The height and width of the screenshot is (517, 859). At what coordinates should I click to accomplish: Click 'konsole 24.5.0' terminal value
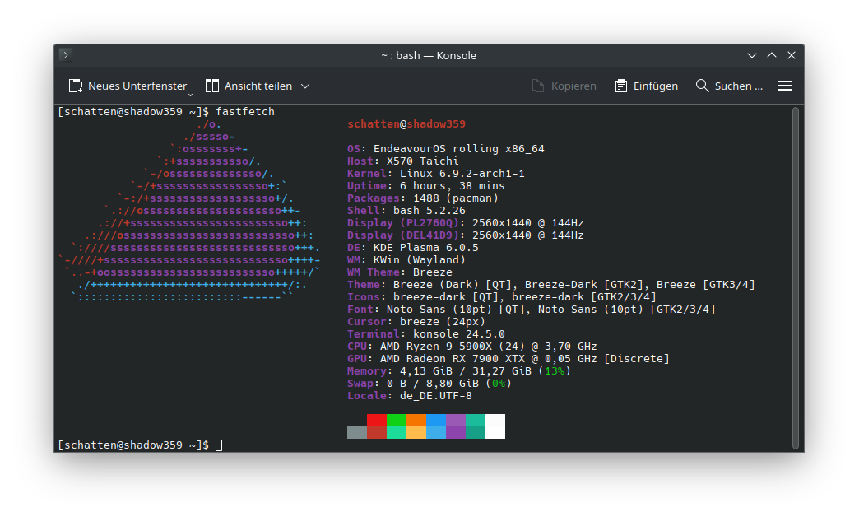tap(458, 334)
